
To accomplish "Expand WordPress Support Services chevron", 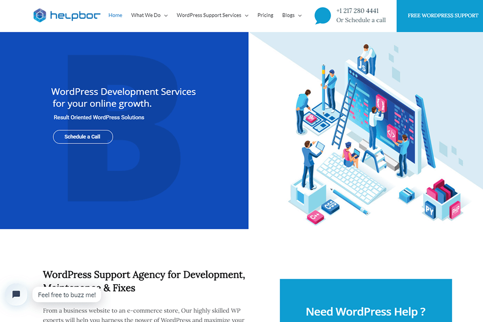I will pos(247,16).
